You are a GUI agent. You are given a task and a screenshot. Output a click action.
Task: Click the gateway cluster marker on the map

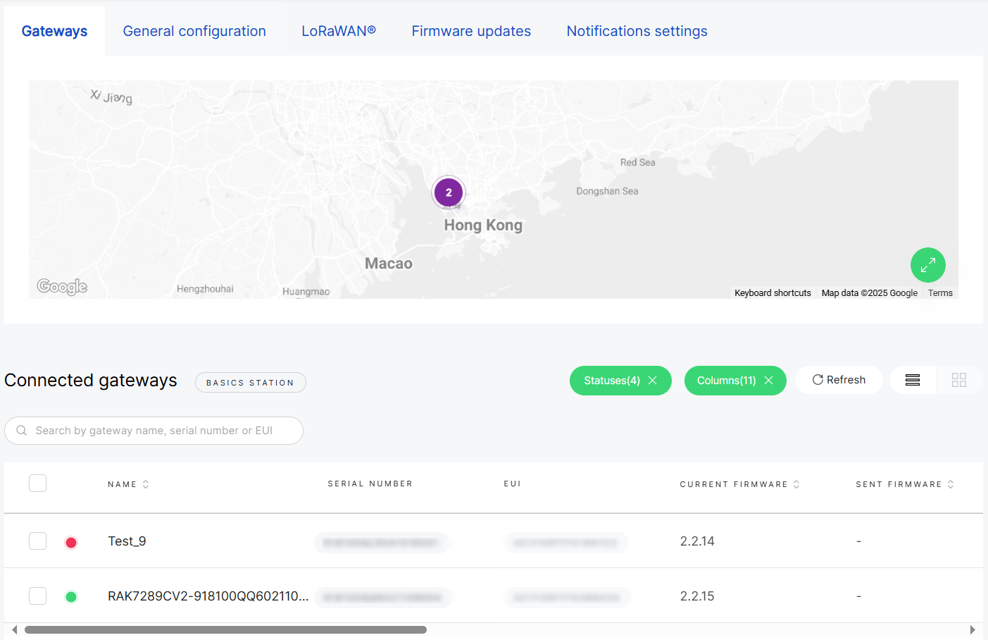[x=449, y=192]
